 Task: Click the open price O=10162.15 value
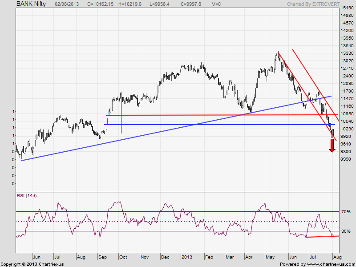click(x=101, y=4)
